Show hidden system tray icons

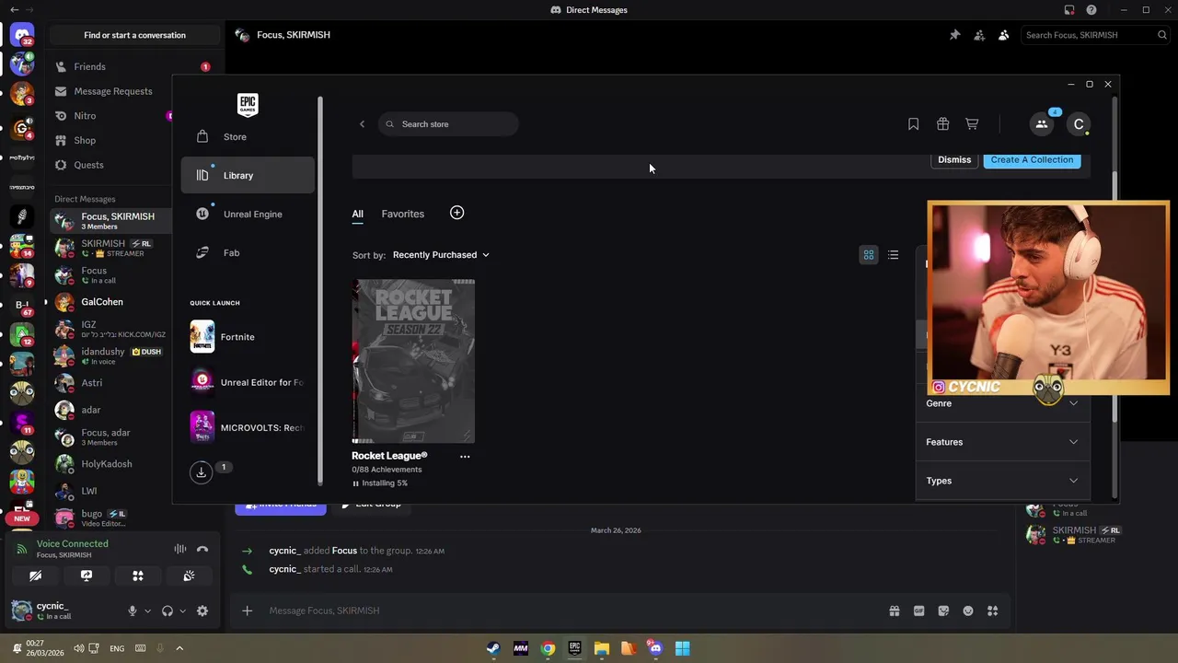(x=179, y=648)
